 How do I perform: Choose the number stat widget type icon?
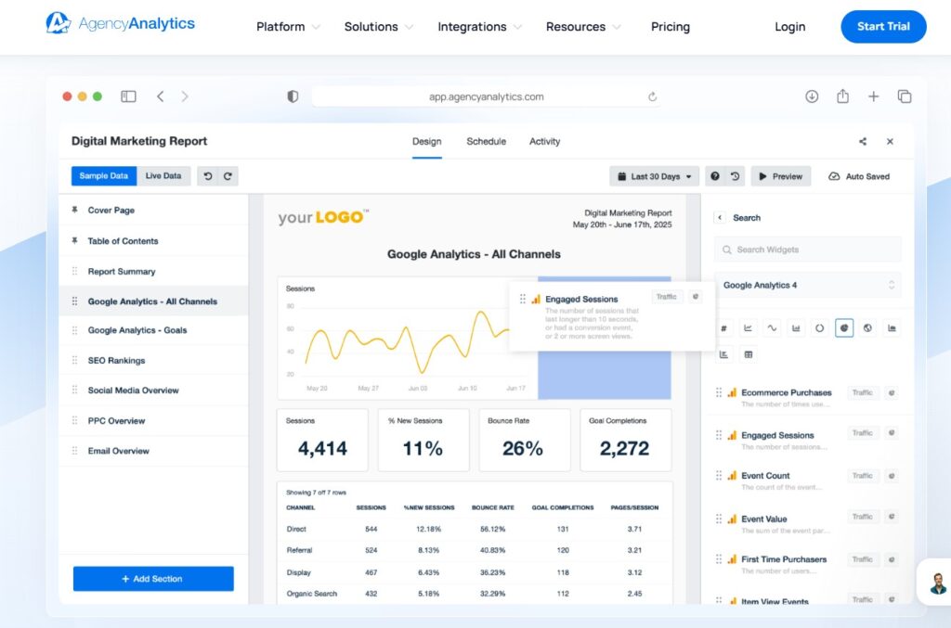pyautogui.click(x=724, y=328)
